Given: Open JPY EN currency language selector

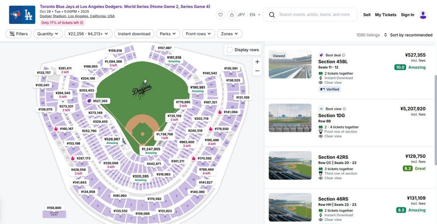Looking at the screenshot, I should [249, 15].
